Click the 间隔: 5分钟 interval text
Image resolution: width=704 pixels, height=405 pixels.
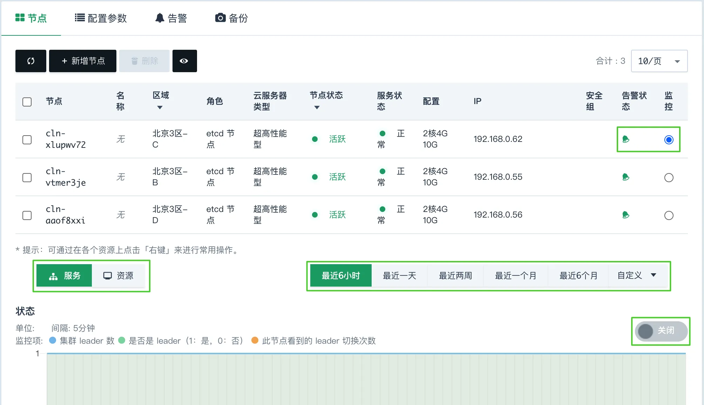click(x=73, y=328)
